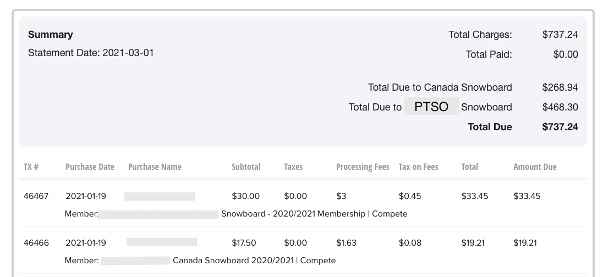Screen dimensions: 603x277
Task: Select the Total Charges amount $737.24
Action: (560, 35)
